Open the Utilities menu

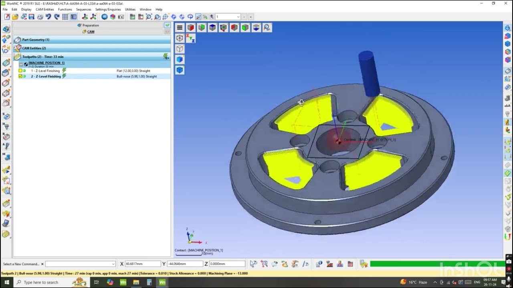click(130, 9)
